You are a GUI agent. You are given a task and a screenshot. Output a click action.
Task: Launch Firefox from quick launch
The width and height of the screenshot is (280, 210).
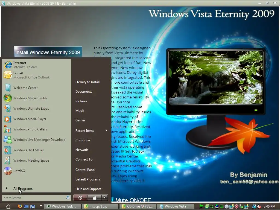click(x=20, y=206)
